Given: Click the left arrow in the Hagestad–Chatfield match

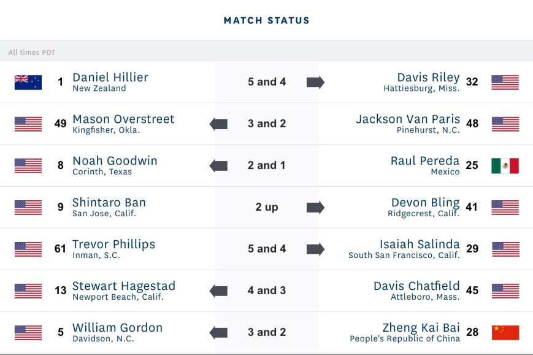Looking at the screenshot, I should pos(218,291).
